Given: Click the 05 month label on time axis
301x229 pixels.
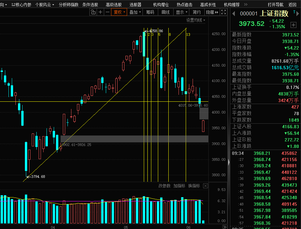Looking at the screenshot, I should [x=126, y=227].
